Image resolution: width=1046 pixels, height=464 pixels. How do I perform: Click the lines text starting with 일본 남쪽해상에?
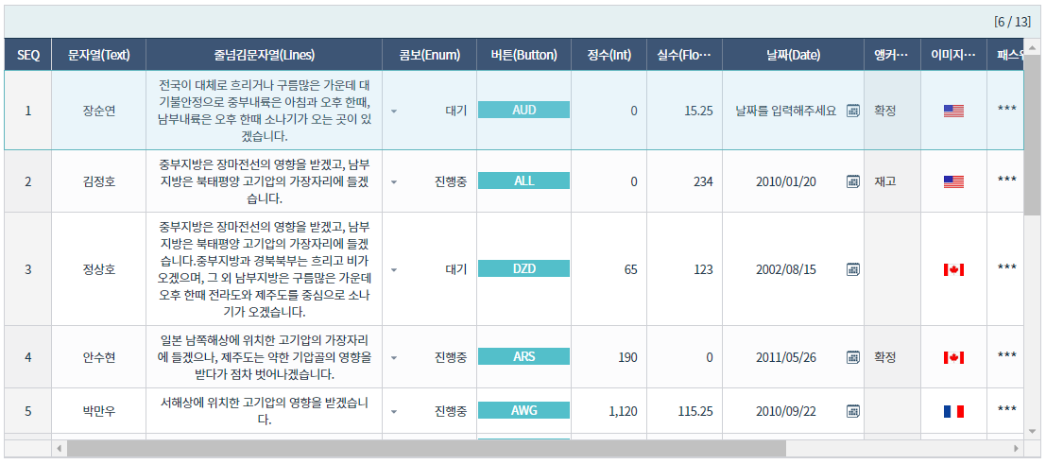[x=265, y=357]
